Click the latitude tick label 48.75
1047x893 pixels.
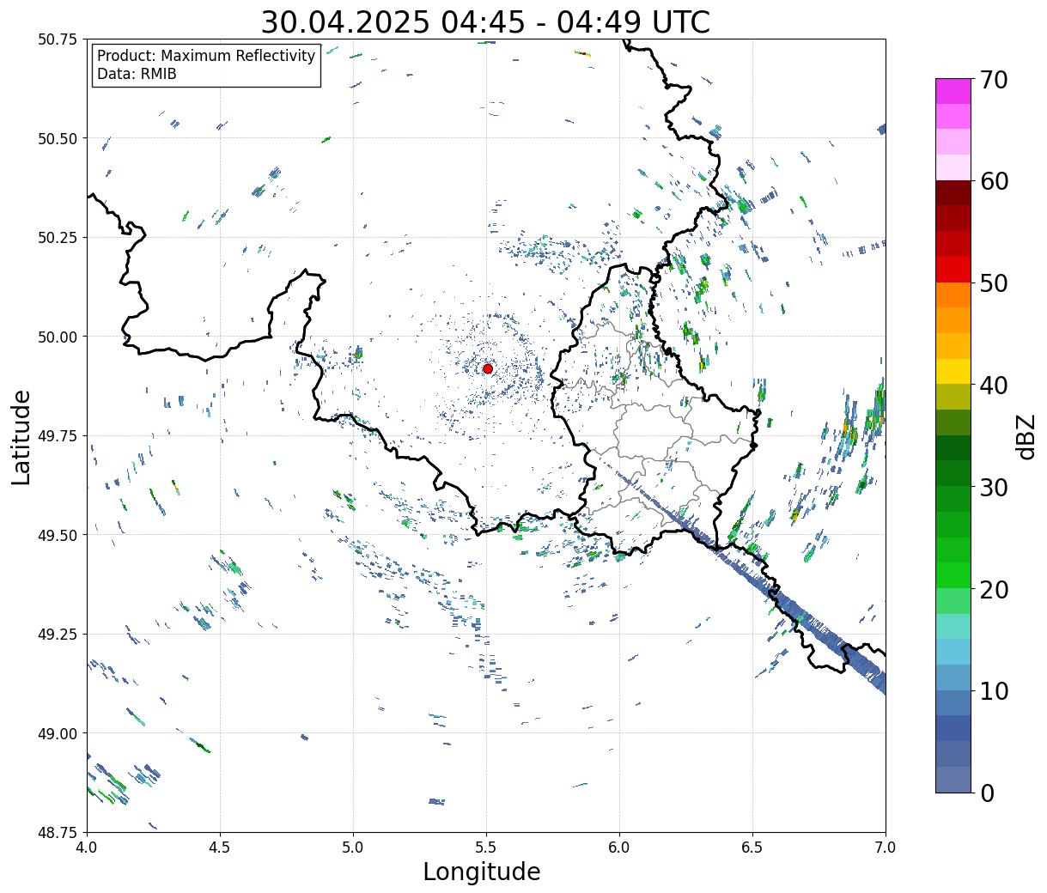58,833
